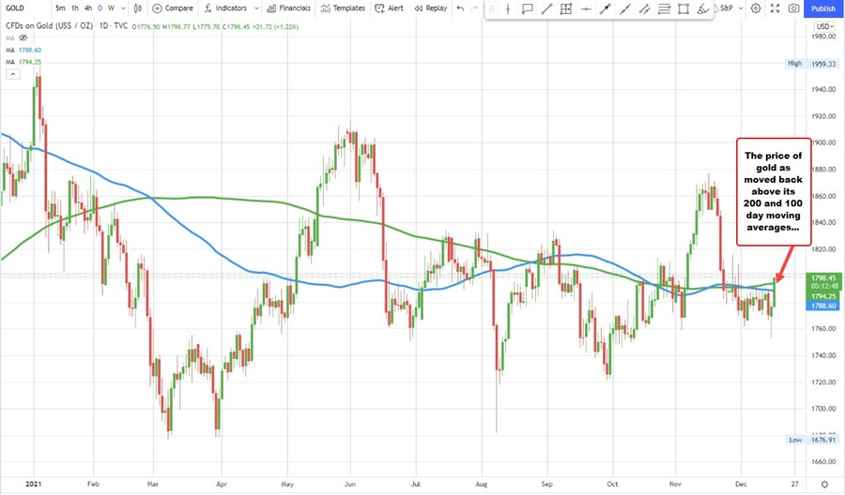Expand the timeframe interval dropdown arrow
This screenshot has height=495, width=845.
coord(123,8)
